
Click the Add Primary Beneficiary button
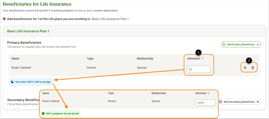241,44
